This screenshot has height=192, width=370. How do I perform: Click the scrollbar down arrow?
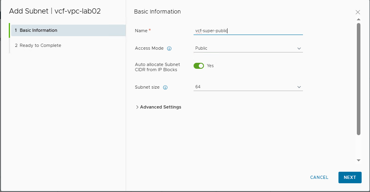pyautogui.click(x=358, y=160)
